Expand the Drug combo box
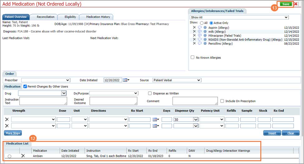 click(64, 93)
